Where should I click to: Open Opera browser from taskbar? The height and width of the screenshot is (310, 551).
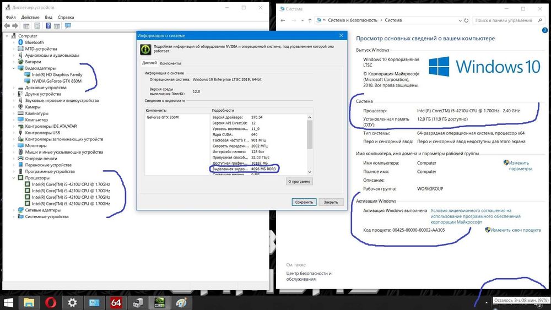pyautogui.click(x=51, y=303)
